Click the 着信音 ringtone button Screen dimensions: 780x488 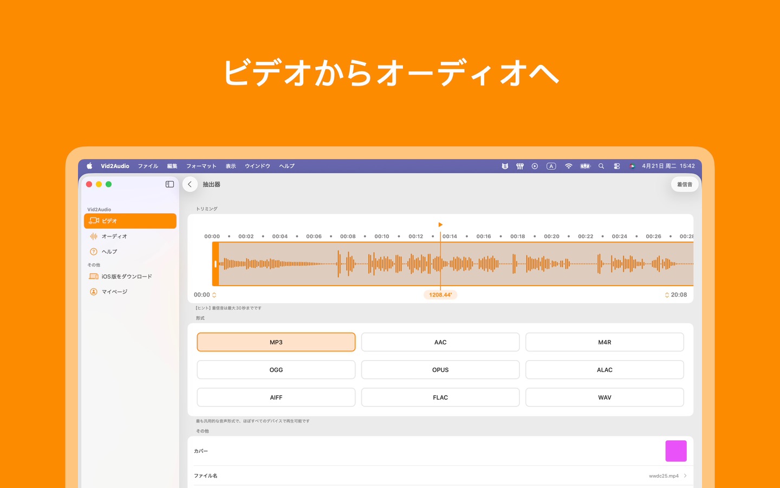685,184
